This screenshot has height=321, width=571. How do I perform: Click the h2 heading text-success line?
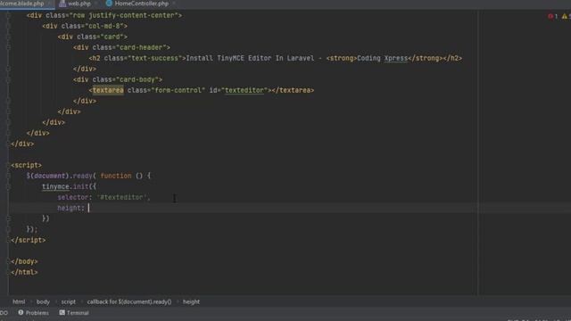point(276,58)
